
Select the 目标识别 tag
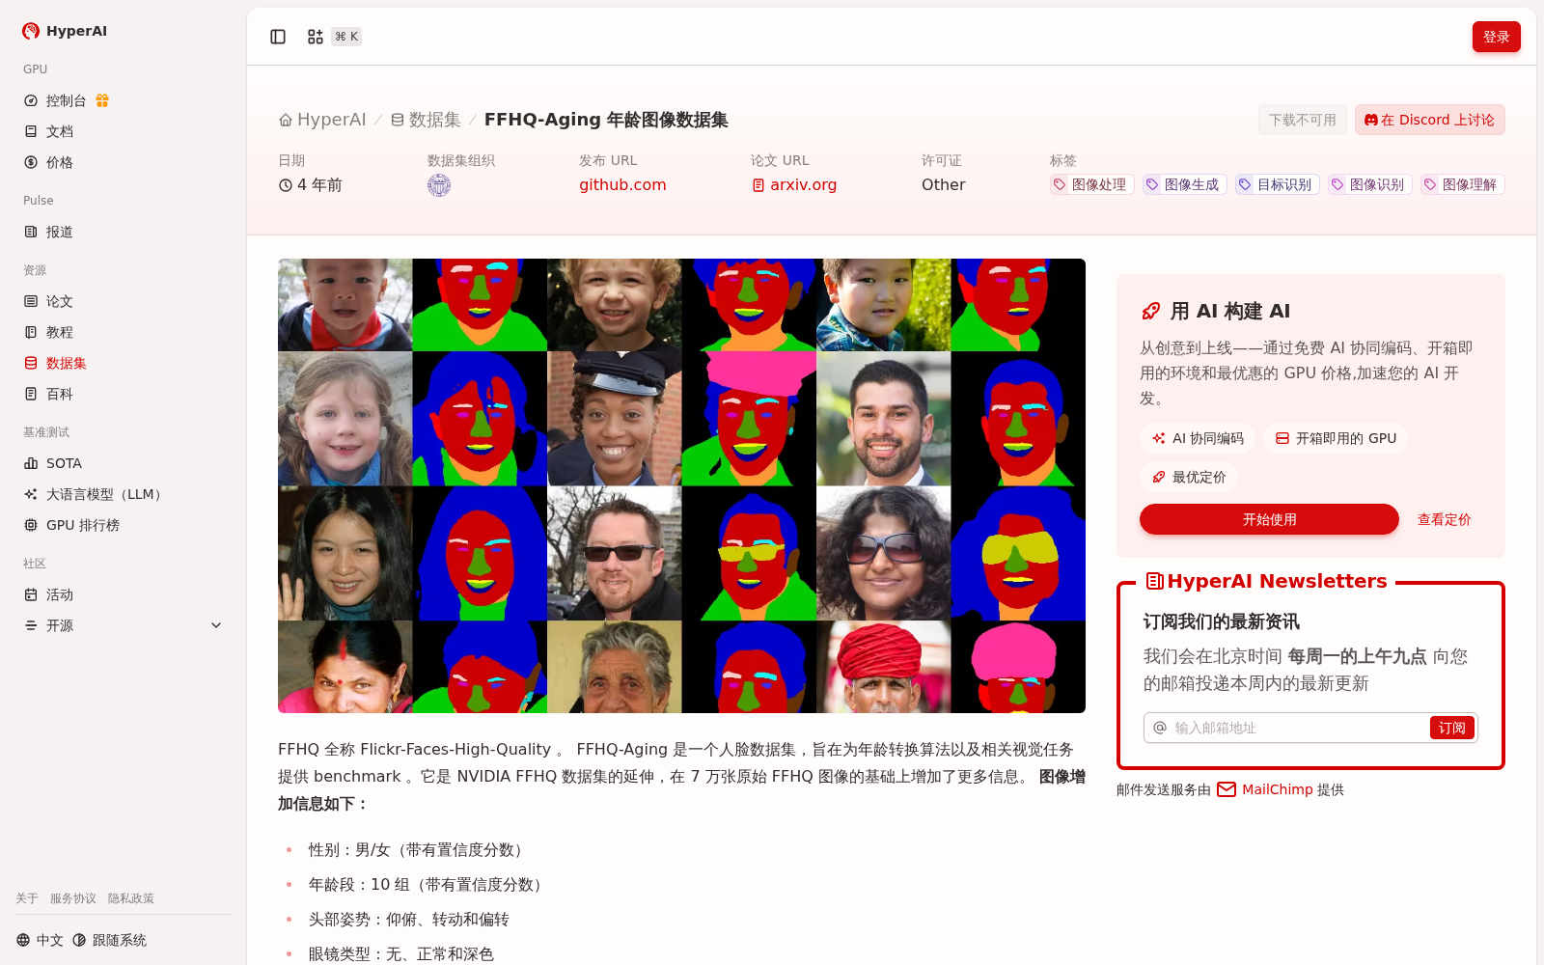[1277, 184]
